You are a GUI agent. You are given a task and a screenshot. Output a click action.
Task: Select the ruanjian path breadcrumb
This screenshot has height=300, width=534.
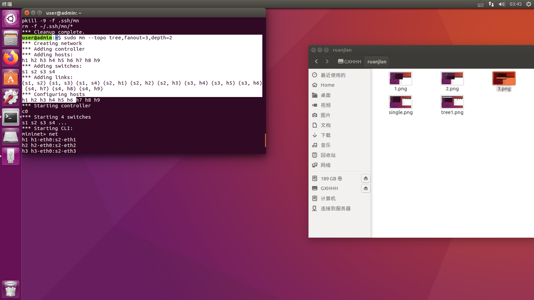[377, 62]
